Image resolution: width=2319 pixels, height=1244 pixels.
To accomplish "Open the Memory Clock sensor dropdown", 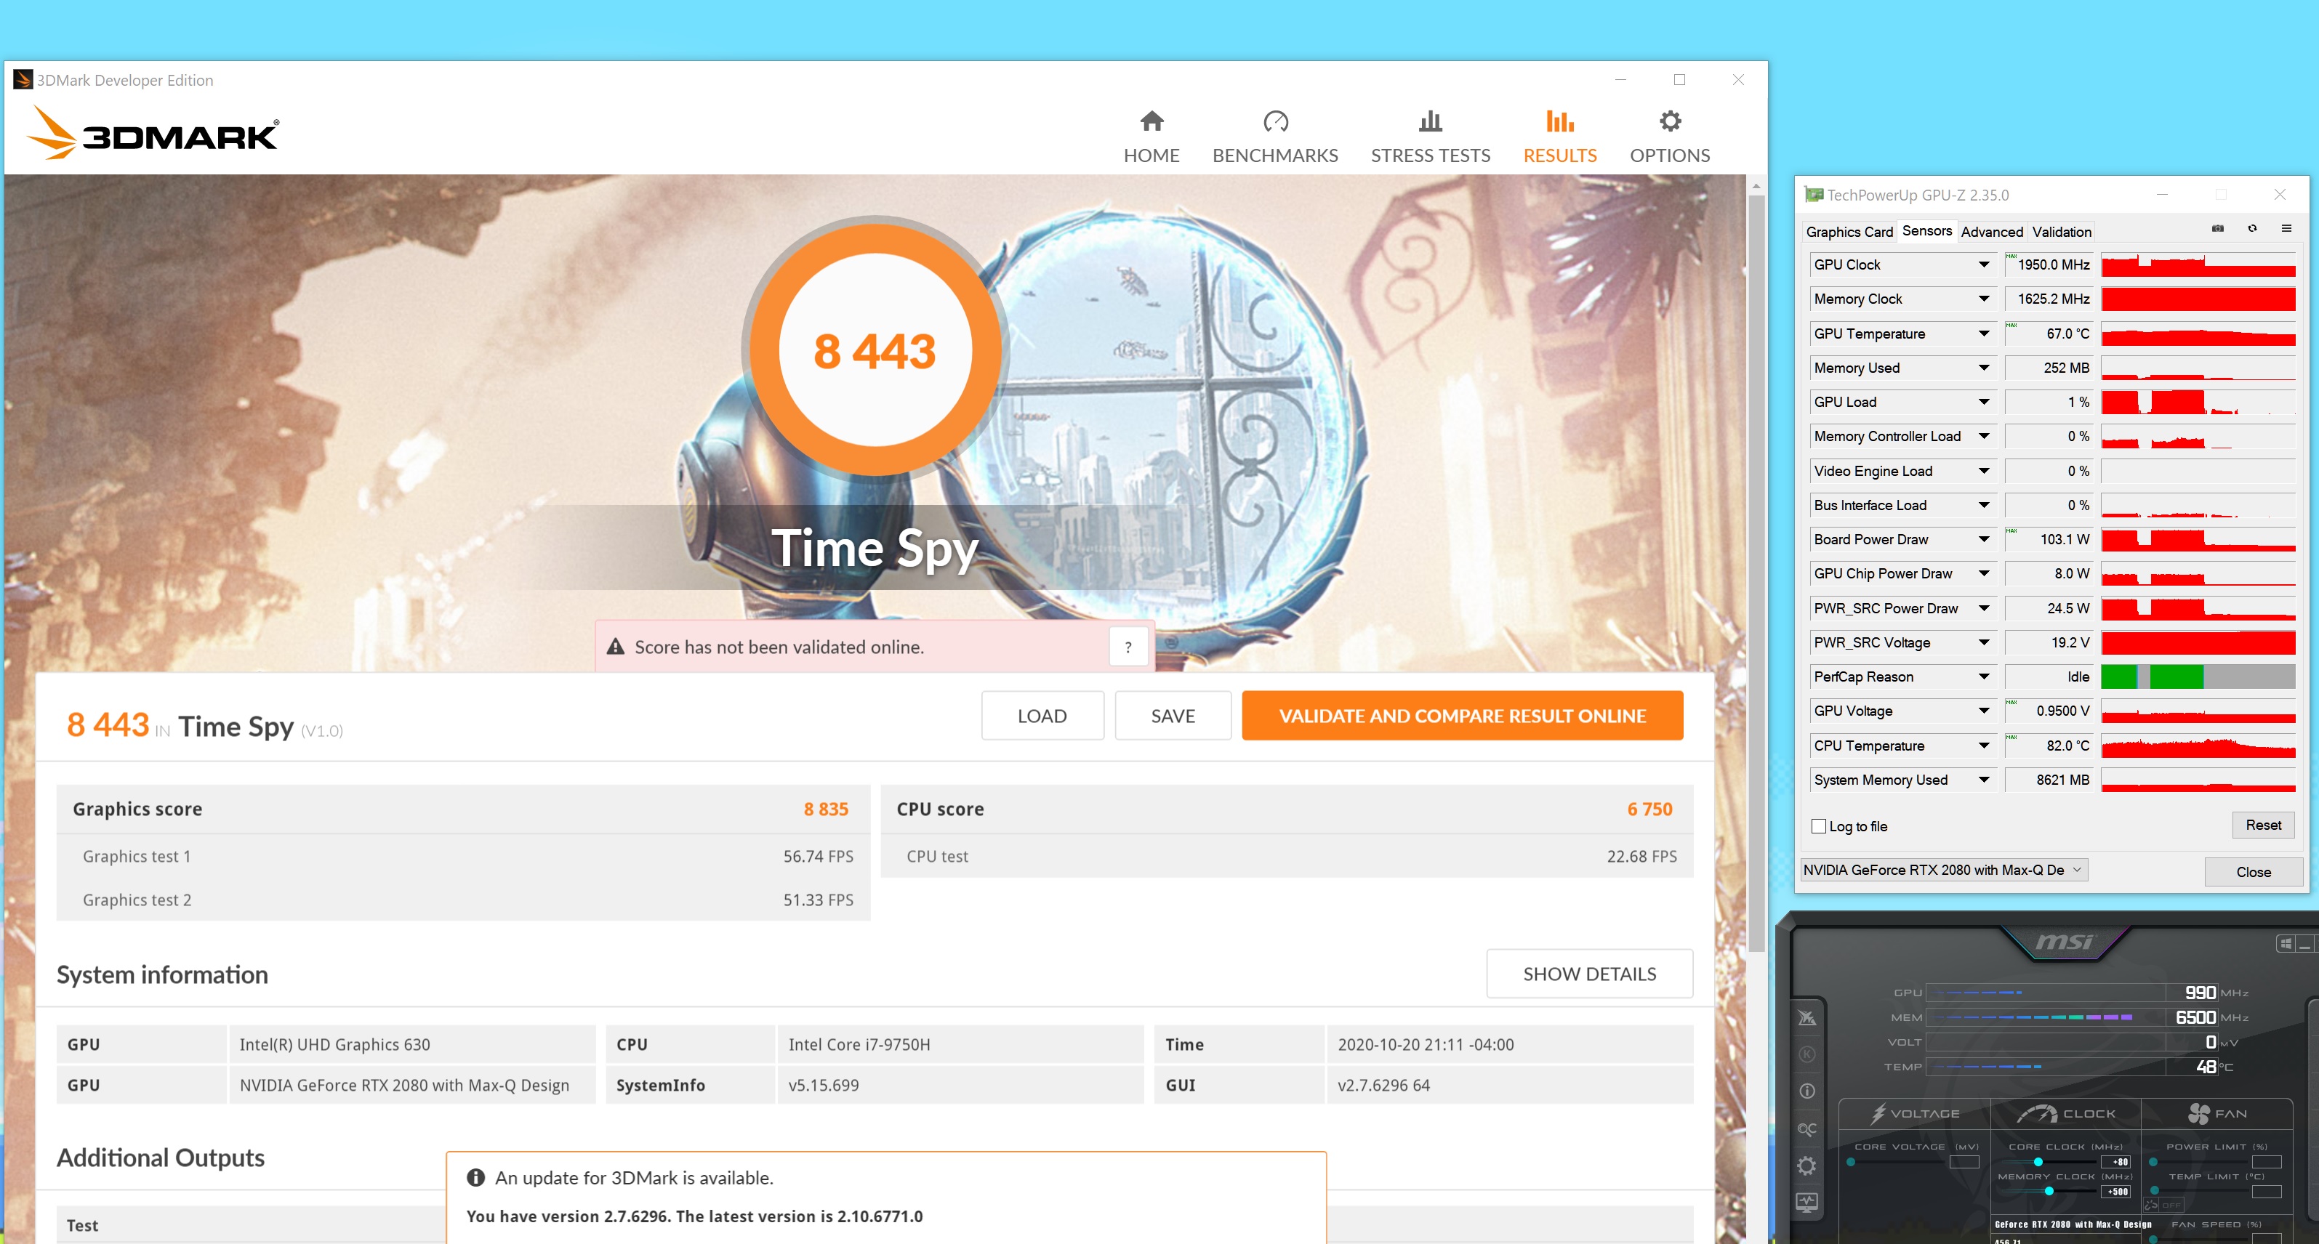I will pos(1984,299).
